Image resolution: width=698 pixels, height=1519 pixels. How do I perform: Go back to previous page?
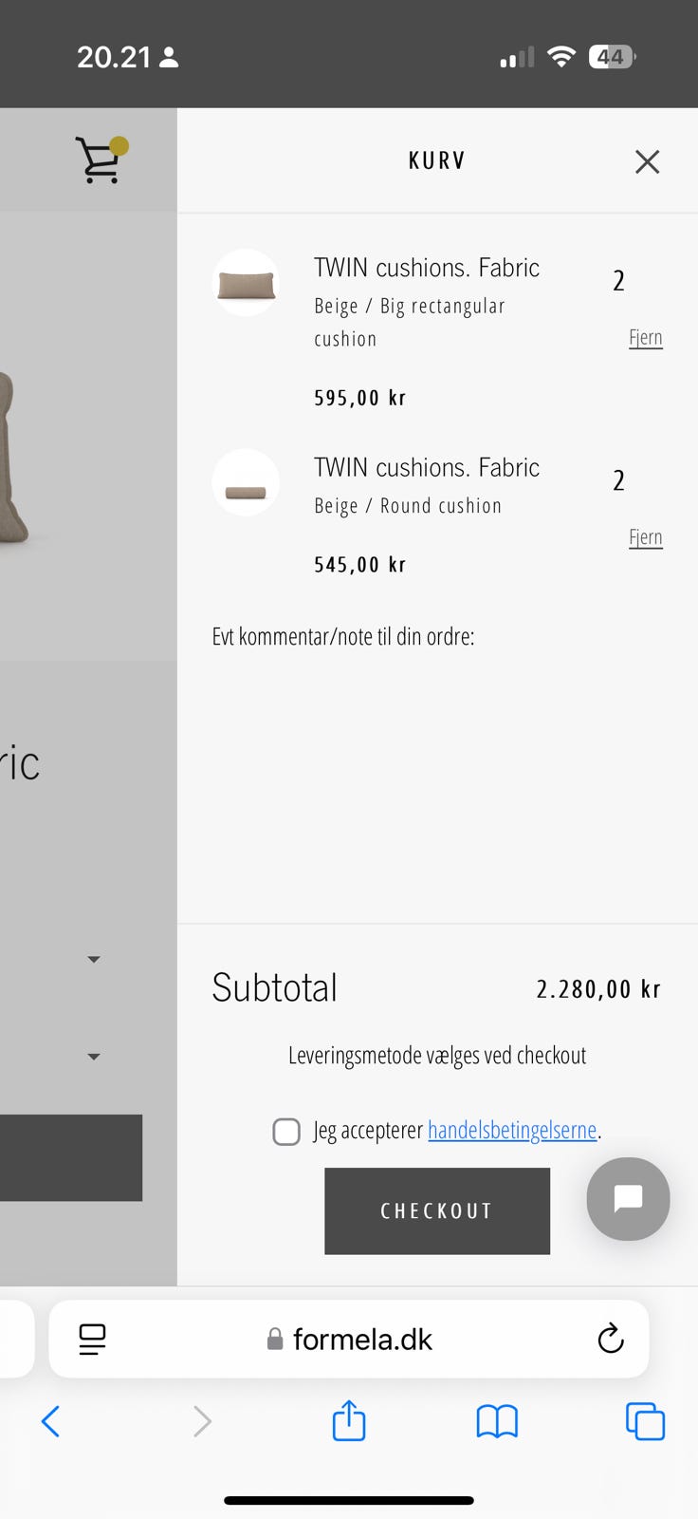pyautogui.click(x=51, y=1421)
